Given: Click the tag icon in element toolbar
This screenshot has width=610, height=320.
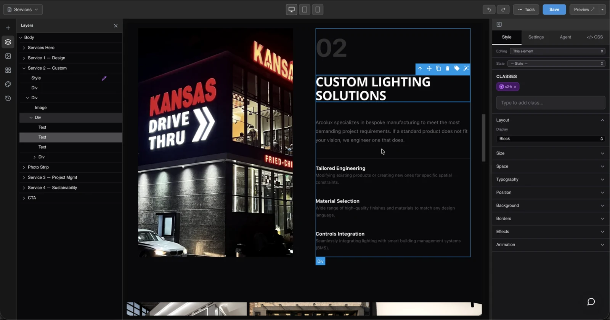Looking at the screenshot, I should [x=457, y=68].
